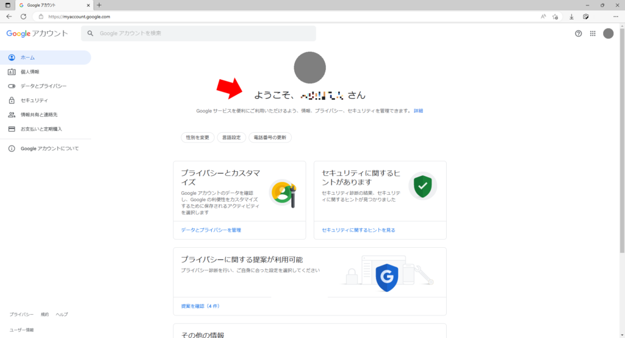
Task: Open セキュリティに関するヒントを見る link
Action: click(358, 230)
